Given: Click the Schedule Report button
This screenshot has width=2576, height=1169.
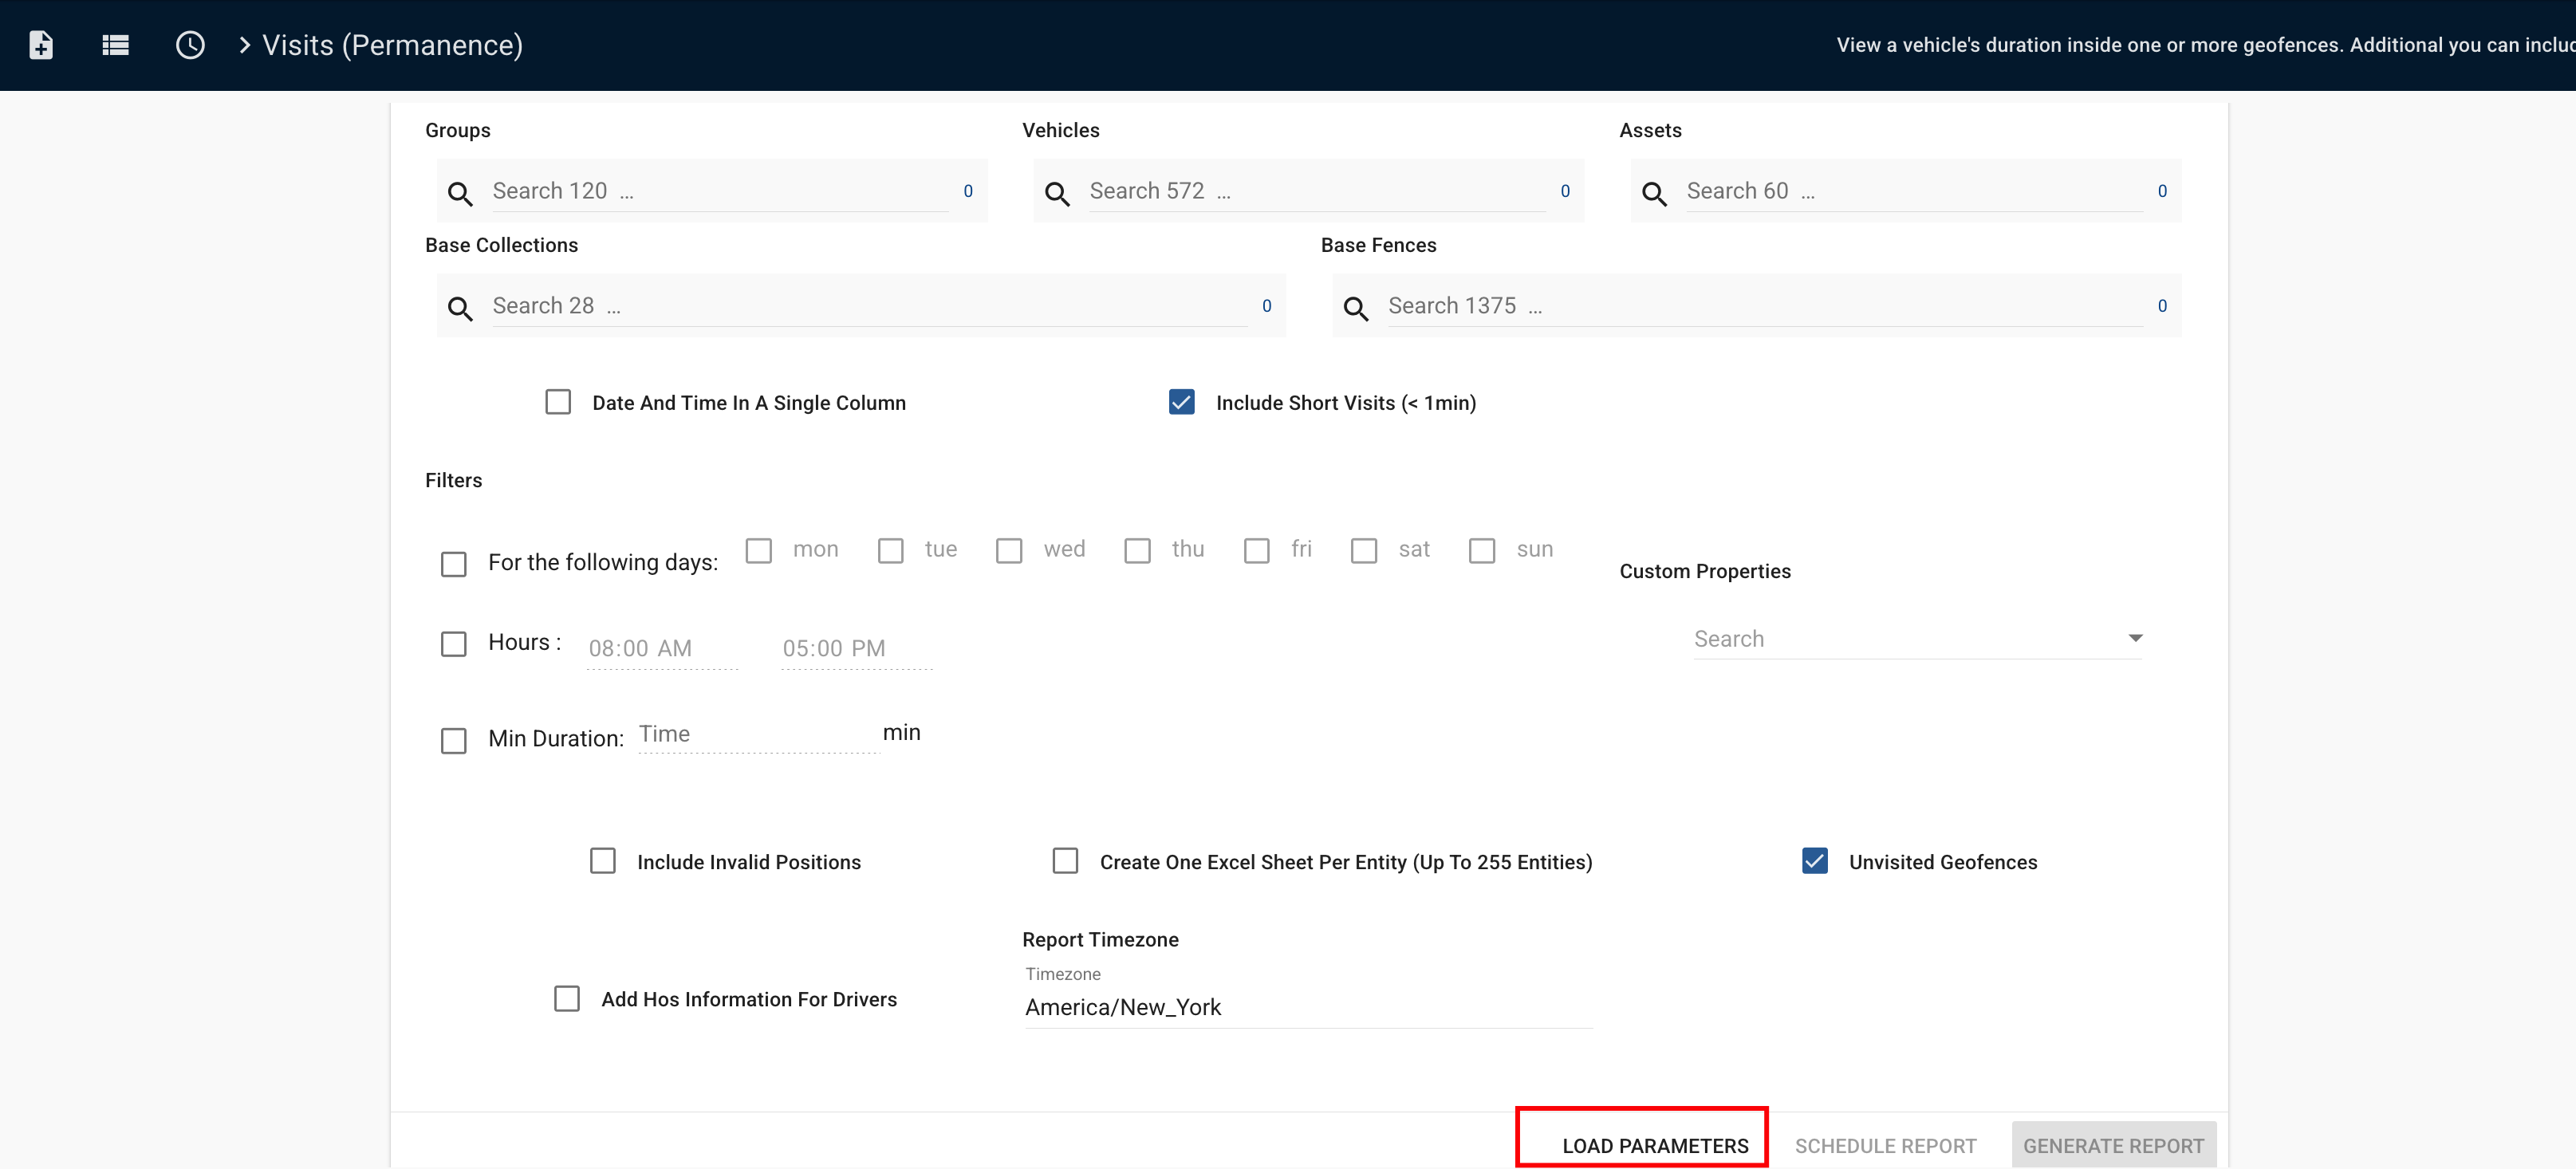Looking at the screenshot, I should (x=1885, y=1145).
